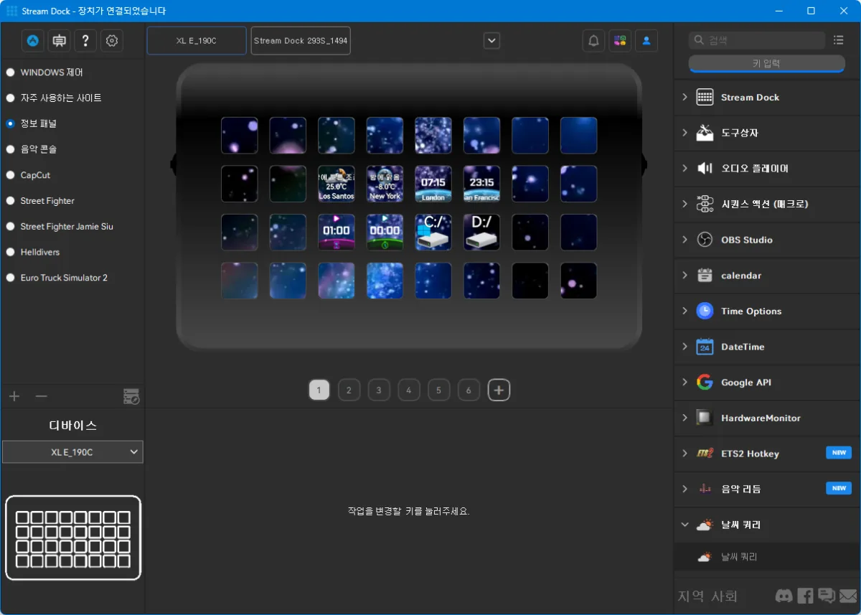Screen dimensions: 861x615
Task: Switch to Stream Dock 293S_1494 device tab
Action: point(301,41)
